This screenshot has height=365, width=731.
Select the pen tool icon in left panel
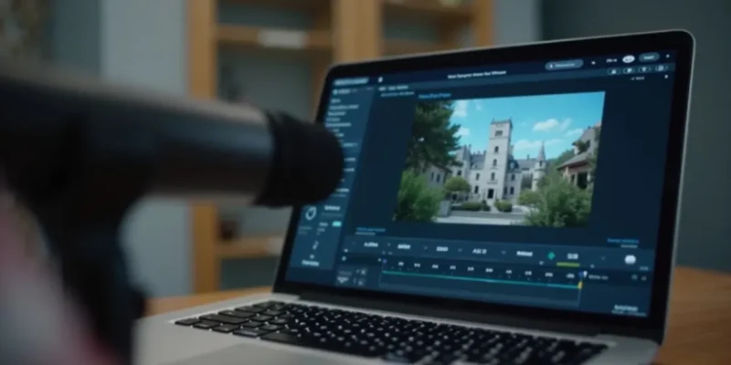pos(314,245)
